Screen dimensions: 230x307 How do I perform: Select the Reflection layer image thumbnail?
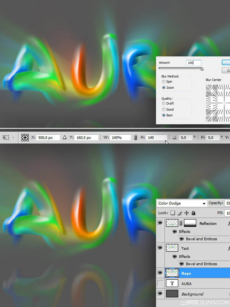[172, 223]
